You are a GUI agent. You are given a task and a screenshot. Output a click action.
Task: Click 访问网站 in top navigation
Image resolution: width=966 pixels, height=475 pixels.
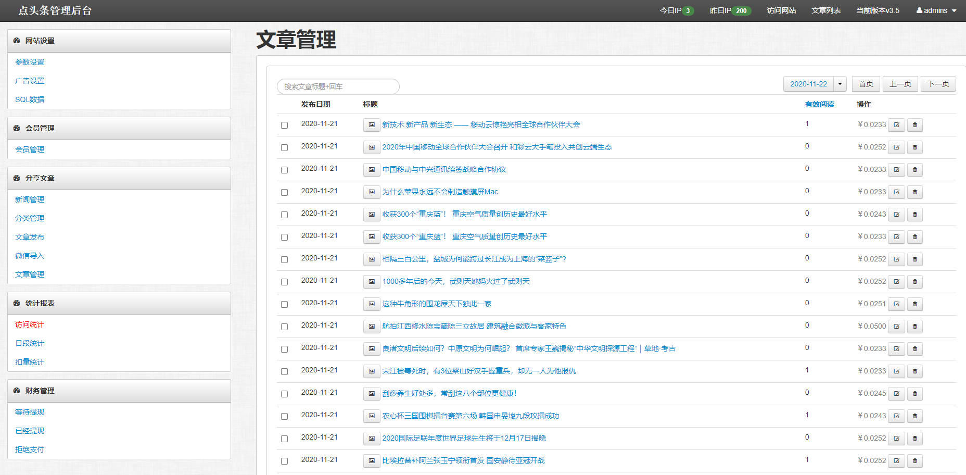(781, 10)
